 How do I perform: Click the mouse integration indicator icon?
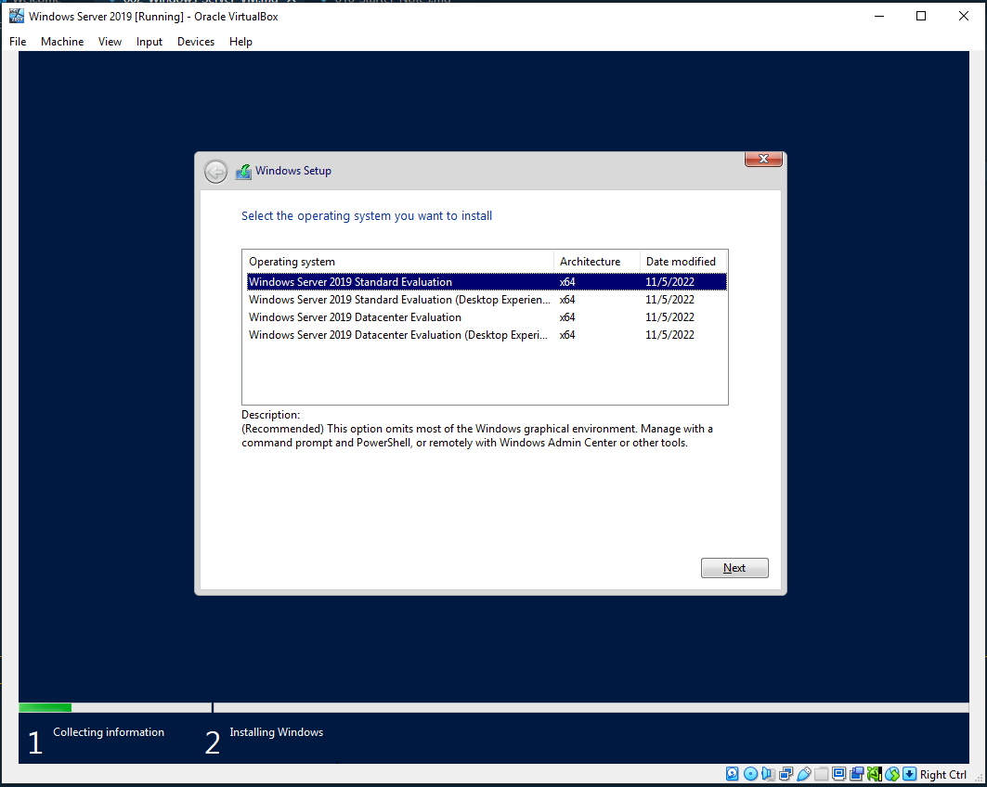point(892,774)
